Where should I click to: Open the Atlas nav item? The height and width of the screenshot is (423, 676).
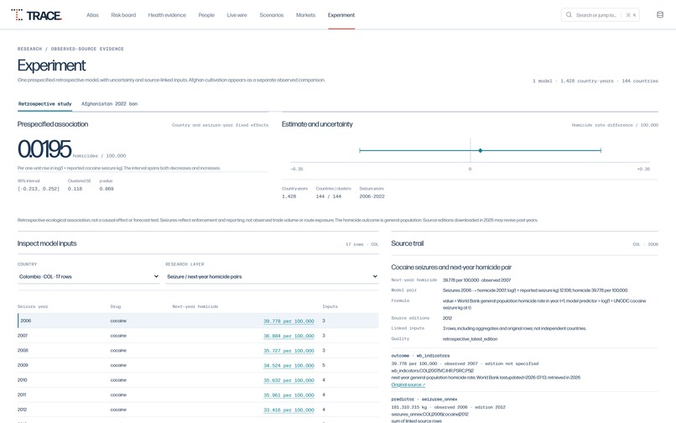pos(92,15)
